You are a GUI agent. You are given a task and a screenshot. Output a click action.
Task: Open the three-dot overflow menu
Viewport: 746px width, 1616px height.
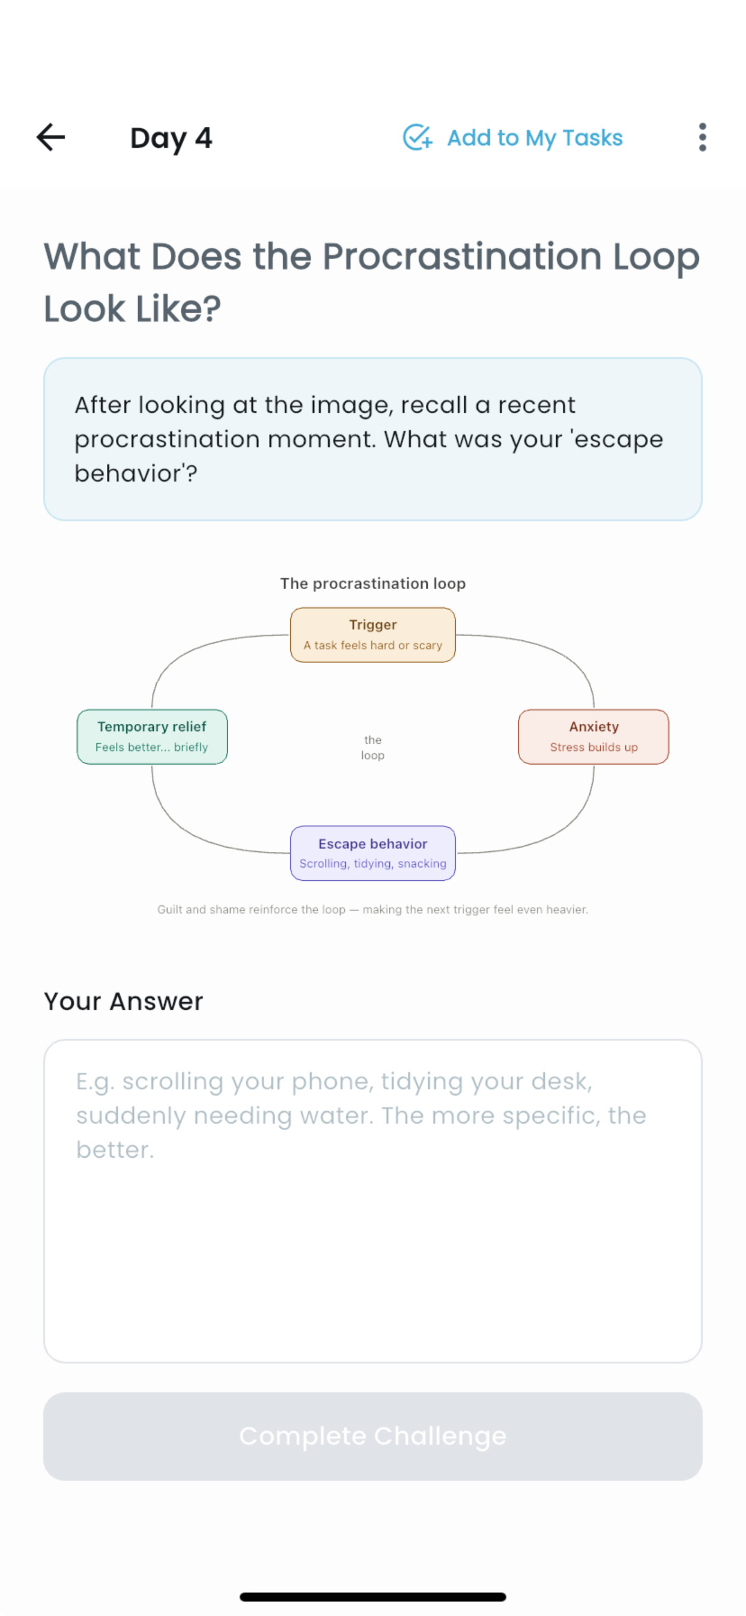click(x=702, y=138)
